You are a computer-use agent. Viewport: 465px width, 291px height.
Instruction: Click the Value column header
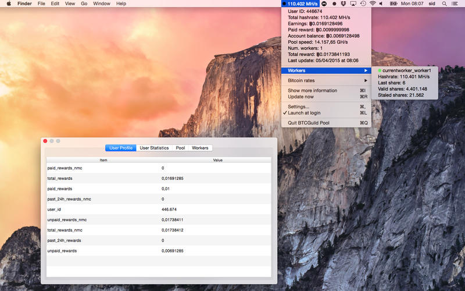click(x=217, y=159)
